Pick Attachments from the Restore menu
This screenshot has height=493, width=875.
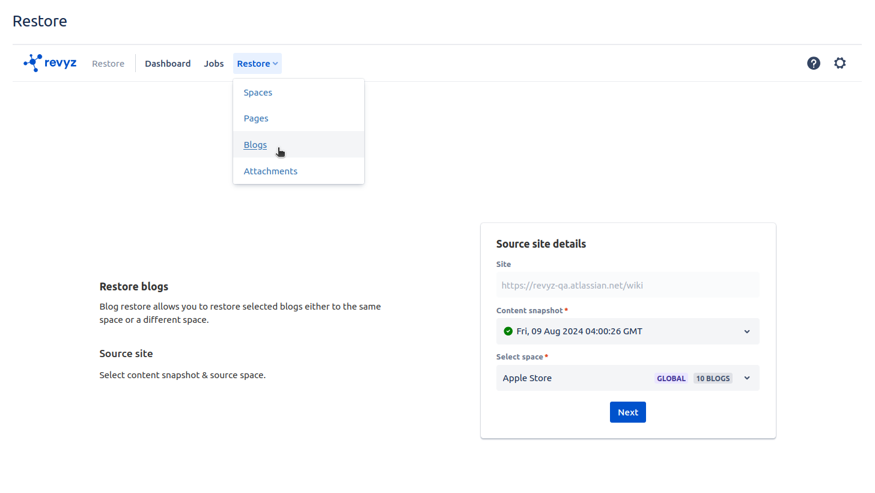[x=270, y=171]
